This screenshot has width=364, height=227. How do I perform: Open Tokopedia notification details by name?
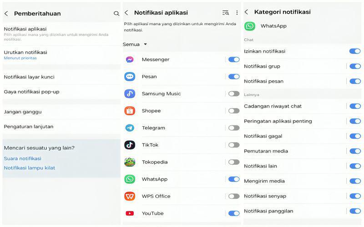pyautogui.click(x=155, y=162)
